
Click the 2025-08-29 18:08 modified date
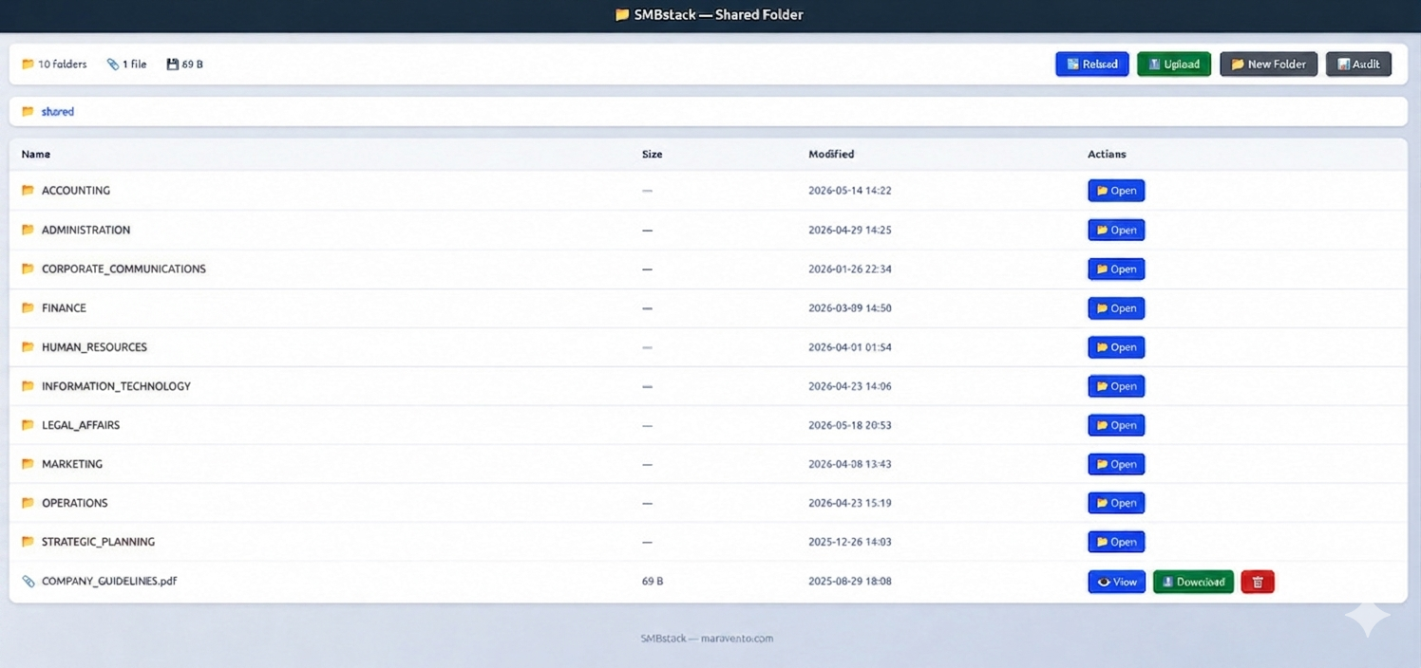tap(849, 581)
